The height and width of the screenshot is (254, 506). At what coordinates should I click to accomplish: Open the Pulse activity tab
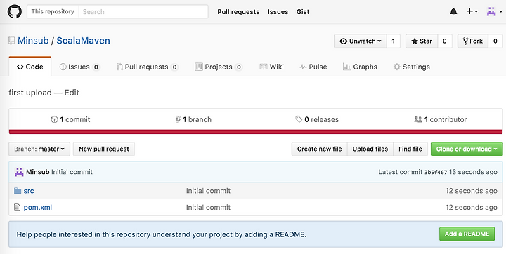(x=313, y=67)
